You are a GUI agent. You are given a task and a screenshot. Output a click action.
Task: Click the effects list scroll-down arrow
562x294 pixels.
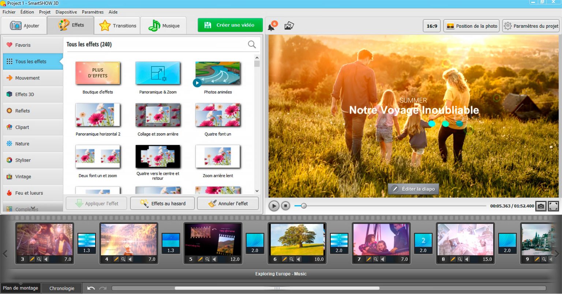click(256, 191)
